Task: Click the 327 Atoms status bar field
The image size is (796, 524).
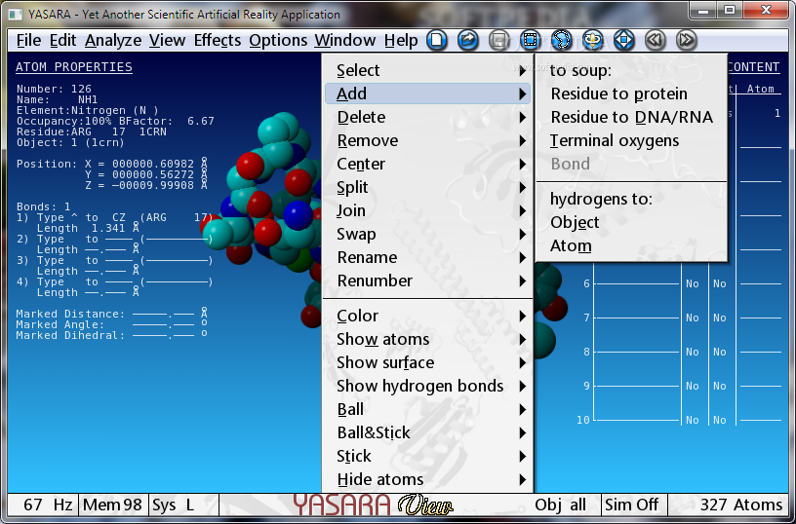Action: pos(728,505)
